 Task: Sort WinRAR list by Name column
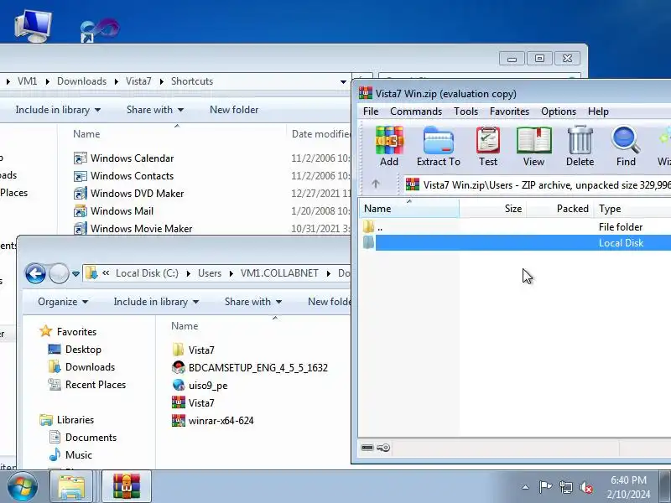click(408, 208)
